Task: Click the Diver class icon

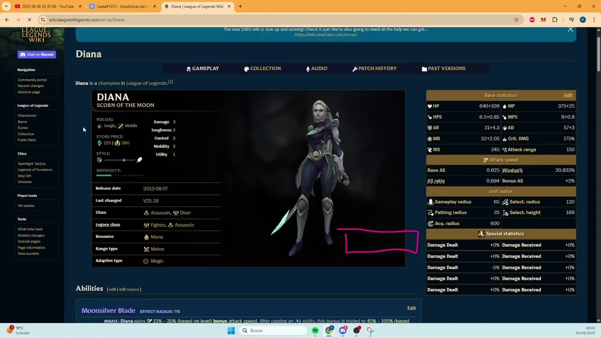Action: tap(176, 213)
